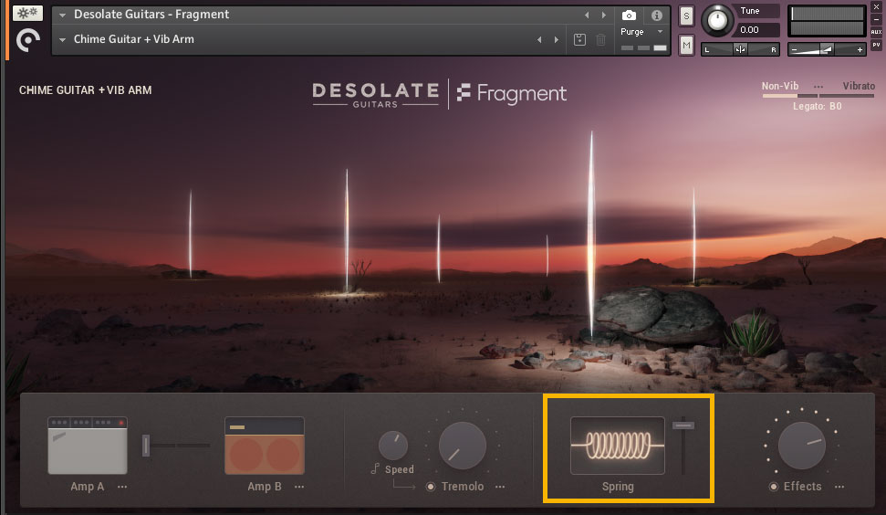Open the Amp A options dots
Image resolution: width=886 pixels, height=515 pixels.
[122, 487]
